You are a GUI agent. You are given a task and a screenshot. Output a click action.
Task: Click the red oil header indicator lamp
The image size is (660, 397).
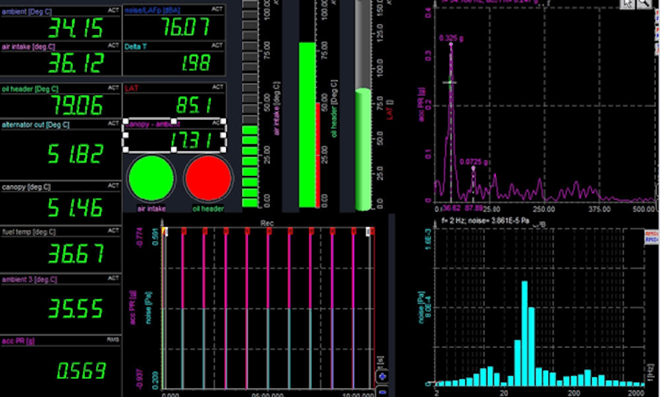pyautogui.click(x=208, y=178)
